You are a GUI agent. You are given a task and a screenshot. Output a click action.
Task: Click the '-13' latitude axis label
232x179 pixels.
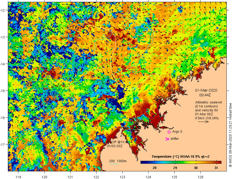[x=3, y=37]
